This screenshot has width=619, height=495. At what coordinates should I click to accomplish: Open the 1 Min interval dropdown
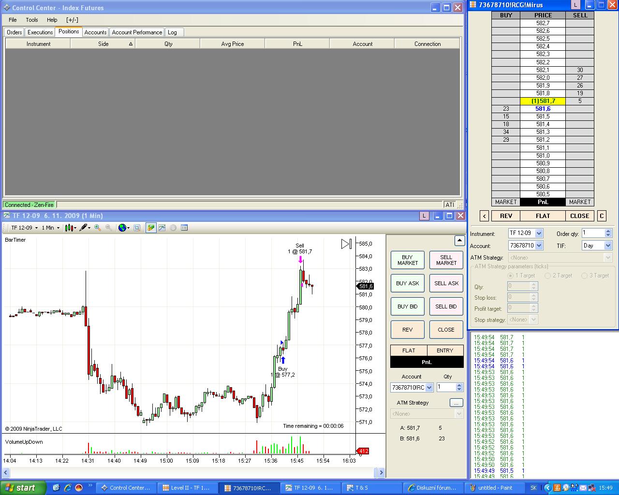point(50,228)
